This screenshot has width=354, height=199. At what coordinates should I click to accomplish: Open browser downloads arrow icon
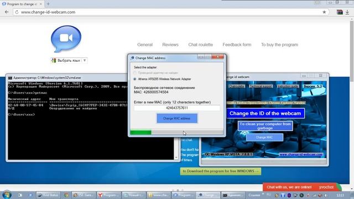click(x=347, y=12)
